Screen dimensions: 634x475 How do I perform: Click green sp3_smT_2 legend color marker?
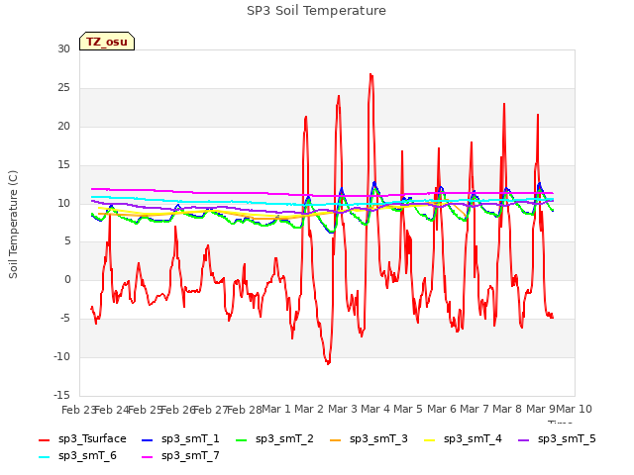(242, 439)
